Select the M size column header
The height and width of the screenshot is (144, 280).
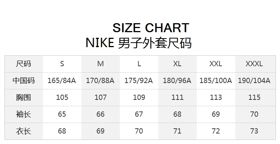[x=100, y=64]
